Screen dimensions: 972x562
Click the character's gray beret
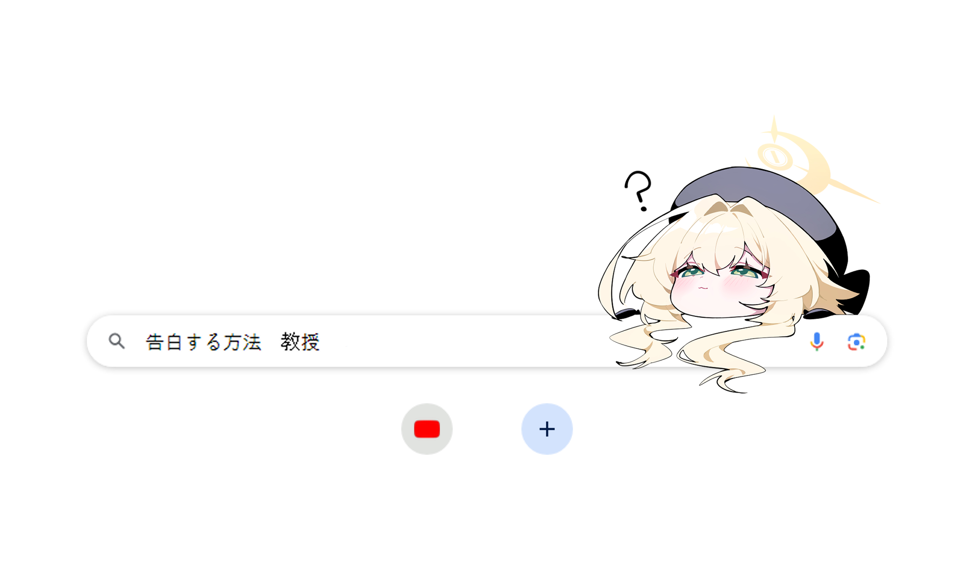coord(756,200)
